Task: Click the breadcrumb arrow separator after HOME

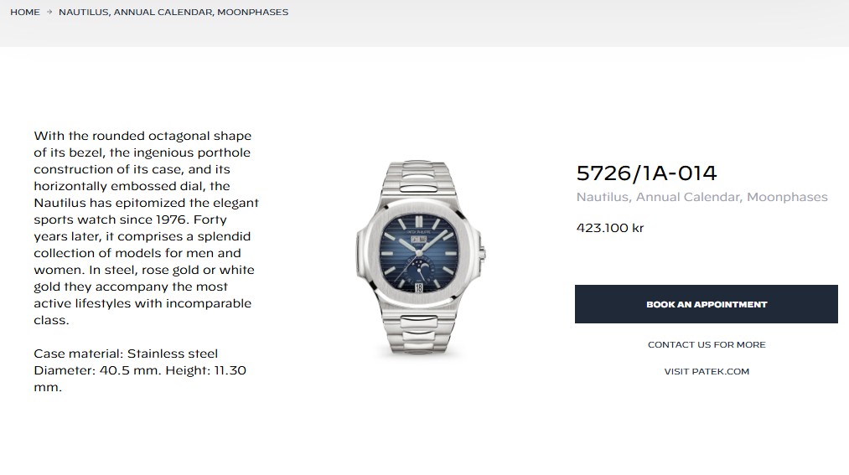Action: pyautogui.click(x=49, y=13)
